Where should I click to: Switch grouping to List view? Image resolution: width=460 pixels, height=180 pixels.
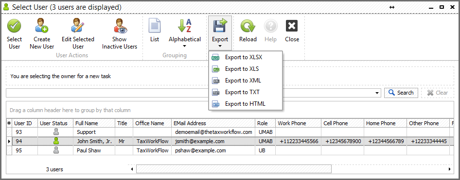154,31
